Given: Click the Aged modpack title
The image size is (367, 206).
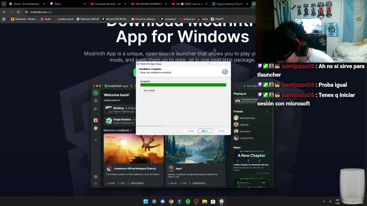Looking at the screenshot, I should coord(179,169).
